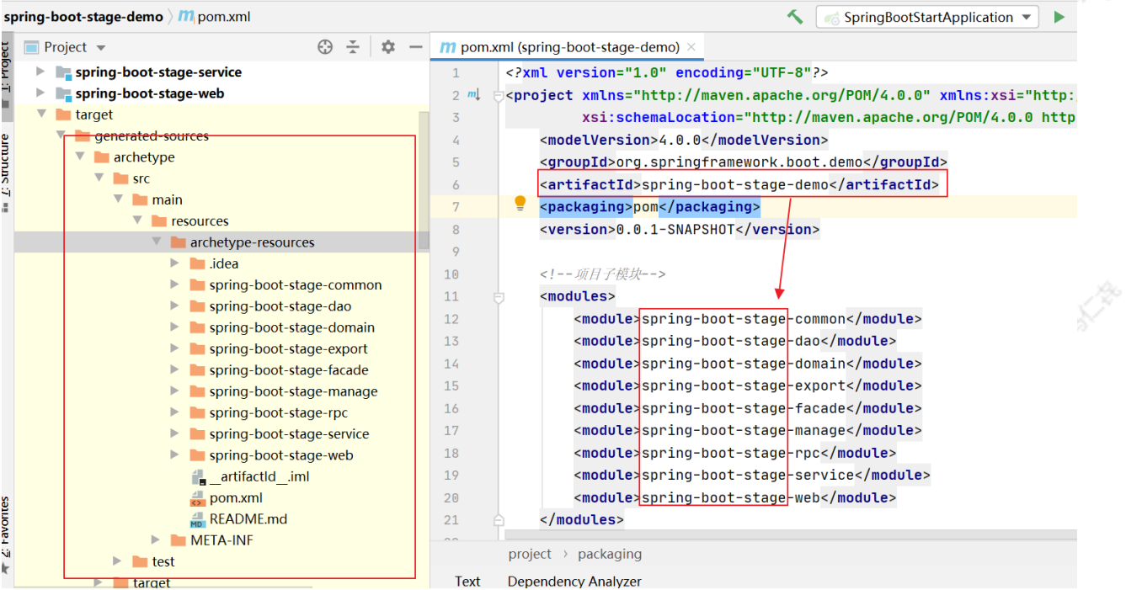Click the Build project hammer icon
Image resolution: width=1126 pixels, height=590 pixels.
click(x=794, y=17)
